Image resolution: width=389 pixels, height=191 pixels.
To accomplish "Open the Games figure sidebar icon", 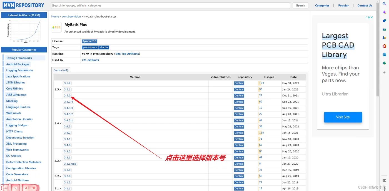I will pos(384,37).
